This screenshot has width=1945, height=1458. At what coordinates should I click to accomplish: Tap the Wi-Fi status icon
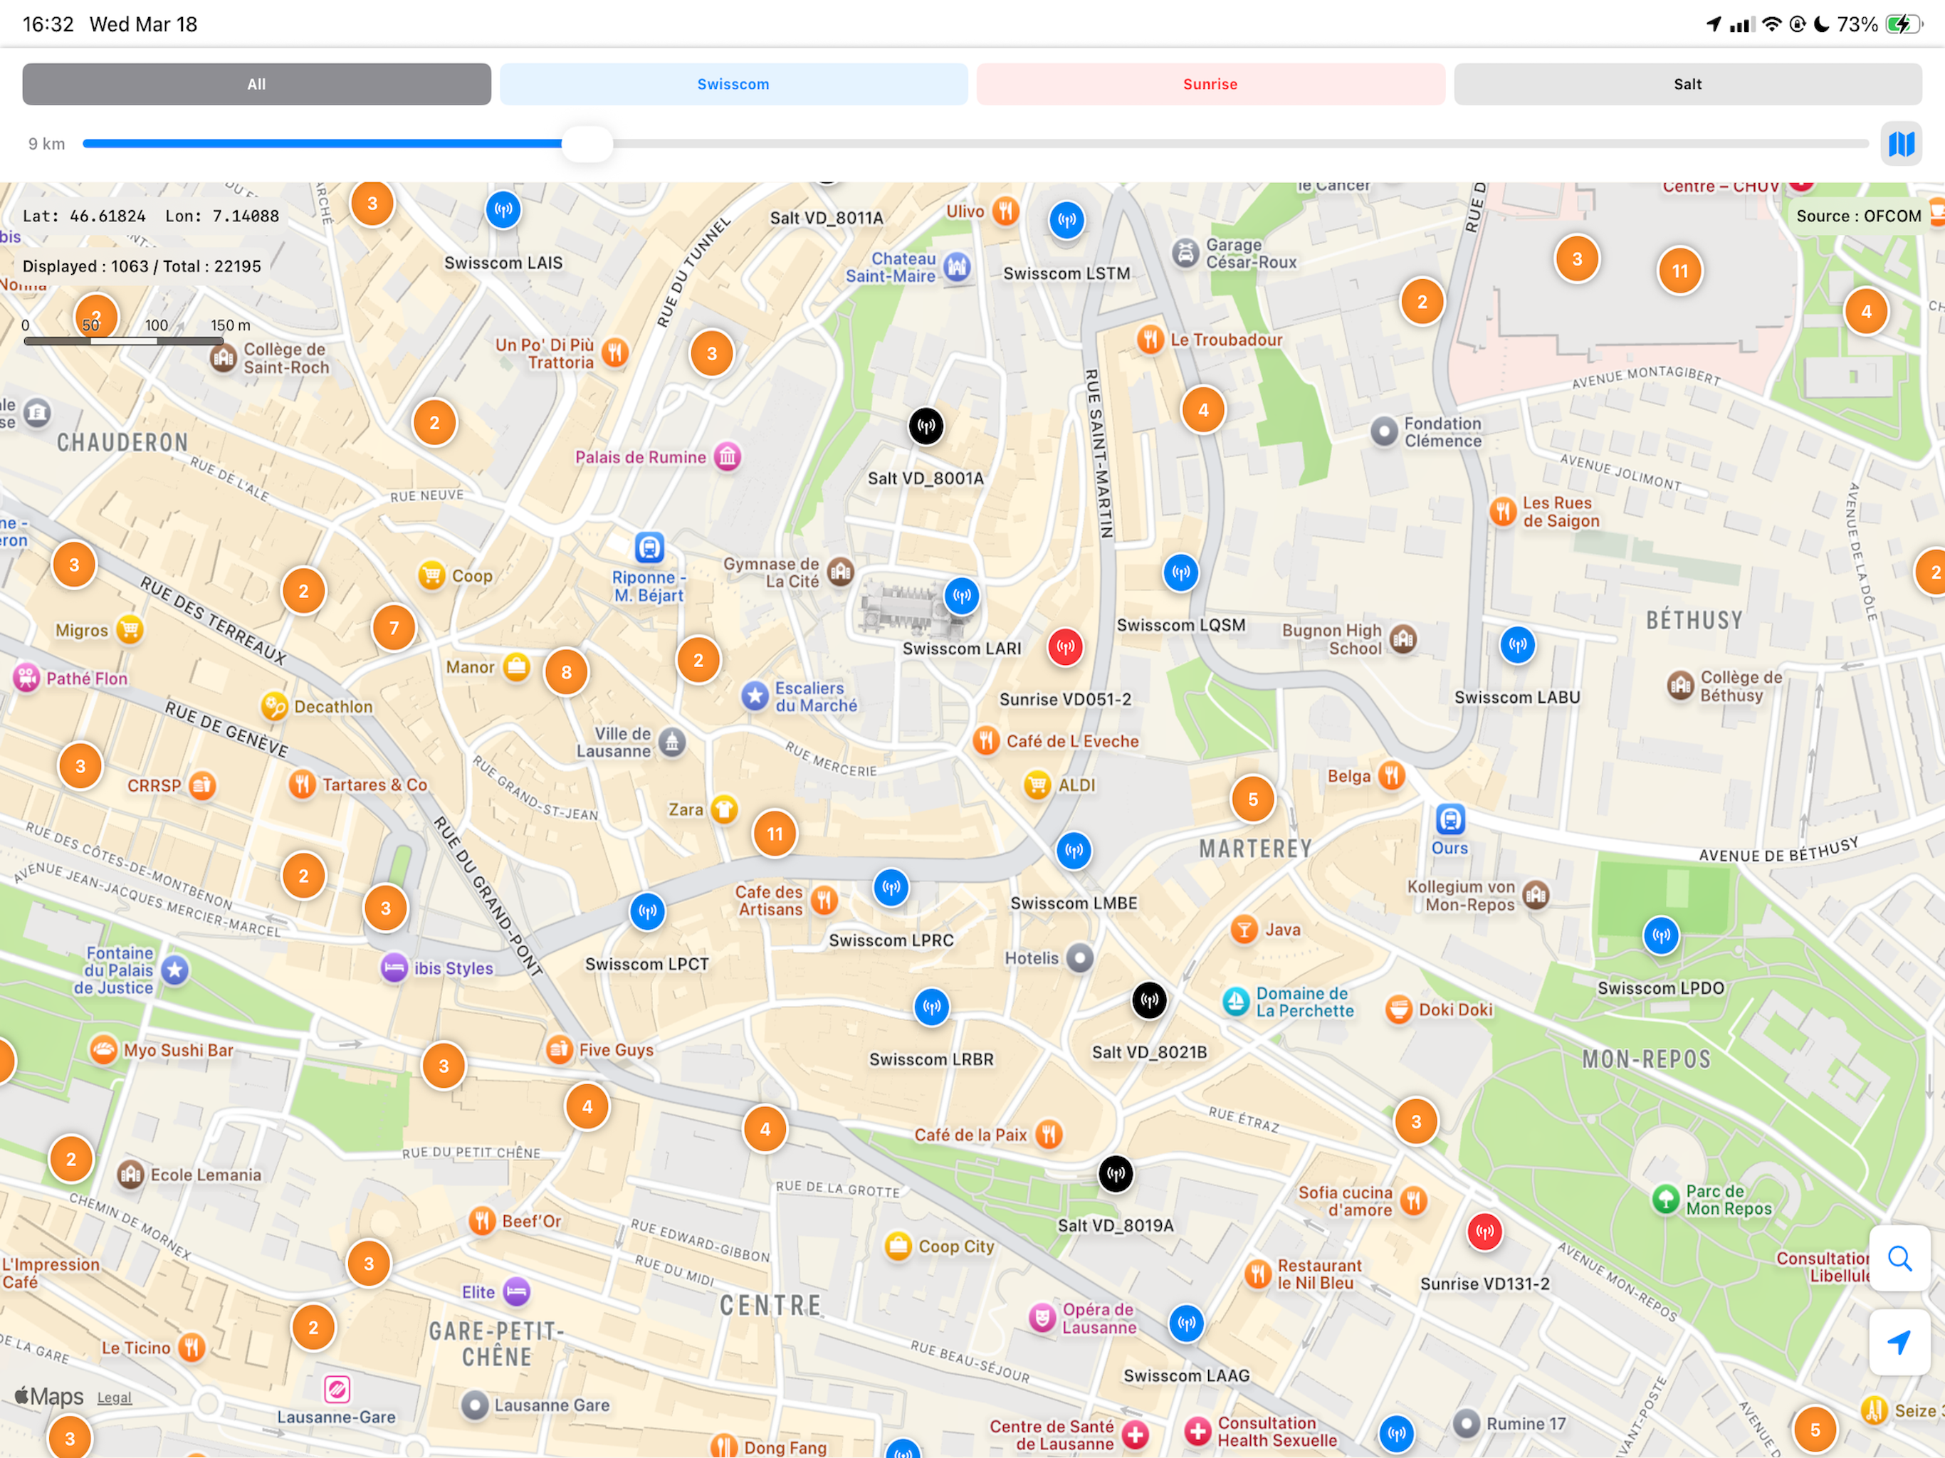(x=1772, y=23)
